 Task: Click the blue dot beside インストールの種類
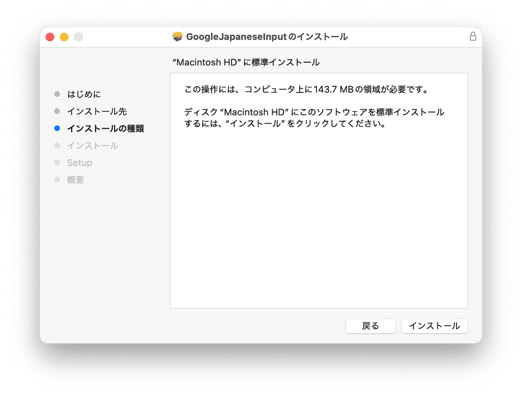pyautogui.click(x=57, y=128)
